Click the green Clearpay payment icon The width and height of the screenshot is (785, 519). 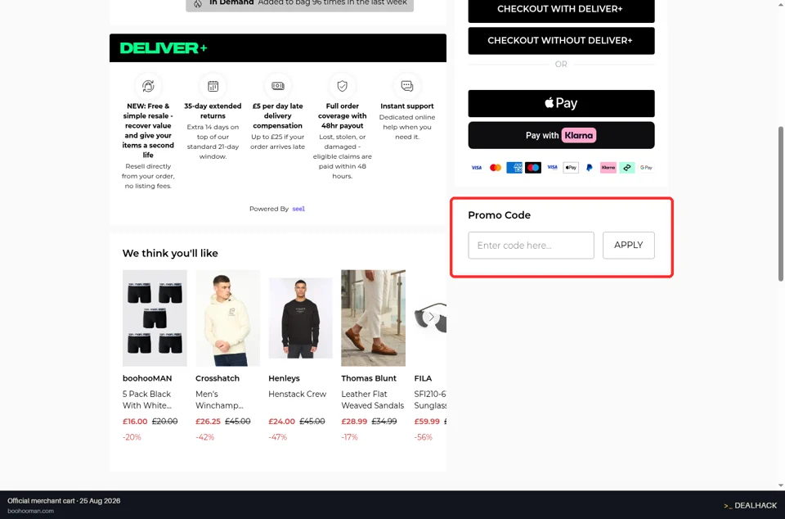click(x=627, y=168)
